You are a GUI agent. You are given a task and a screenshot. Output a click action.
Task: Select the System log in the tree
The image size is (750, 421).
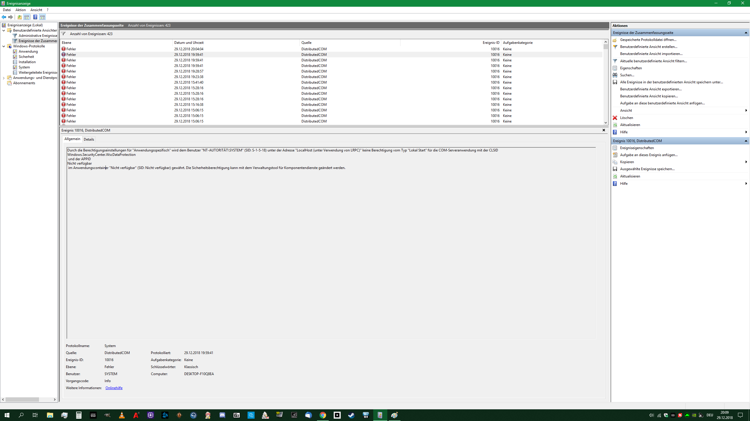point(24,67)
